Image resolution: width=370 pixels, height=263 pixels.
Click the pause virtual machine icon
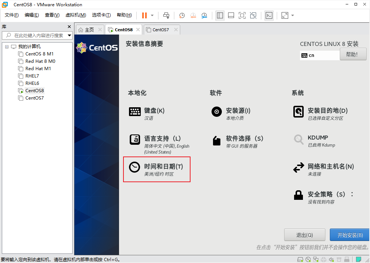[x=144, y=15]
